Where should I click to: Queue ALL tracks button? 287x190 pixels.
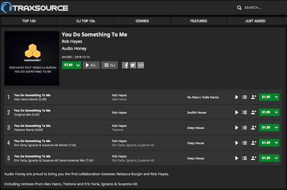click(x=109, y=65)
